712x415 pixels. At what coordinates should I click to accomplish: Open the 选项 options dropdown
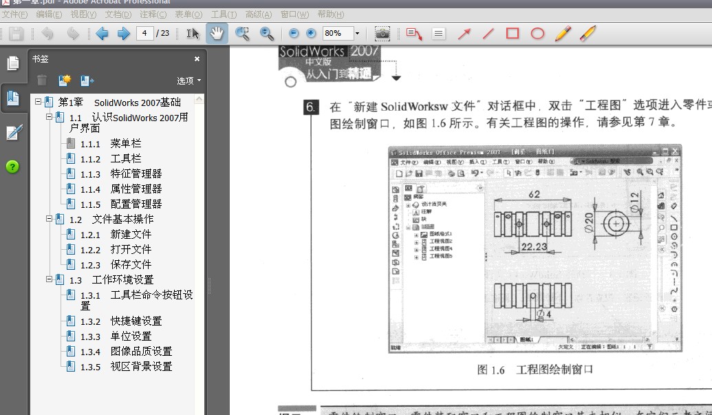189,81
